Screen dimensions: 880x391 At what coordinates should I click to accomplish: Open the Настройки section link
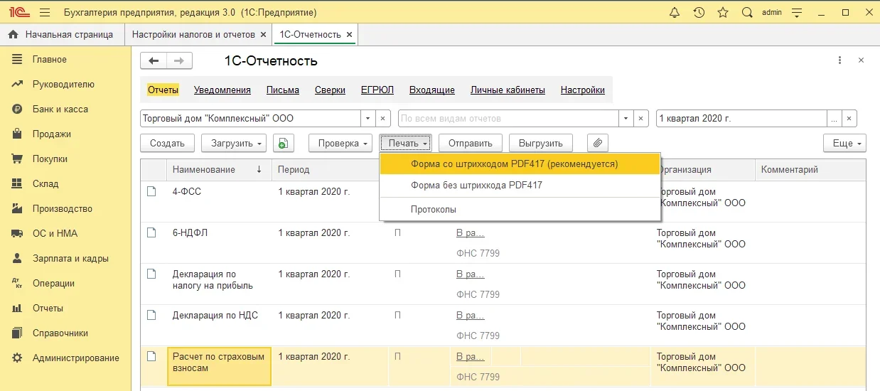pyautogui.click(x=583, y=90)
